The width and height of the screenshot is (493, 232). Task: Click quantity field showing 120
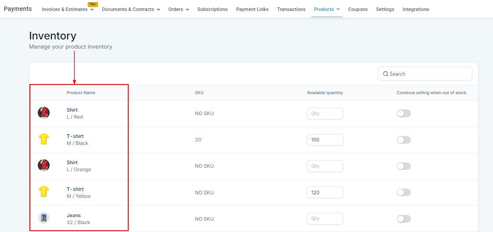[325, 193]
